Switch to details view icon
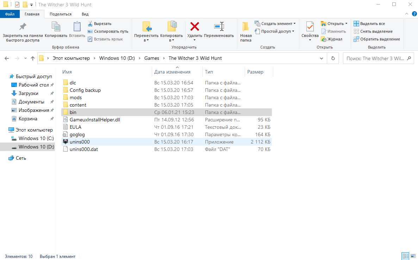This screenshot has width=418, height=260. click(x=405, y=256)
